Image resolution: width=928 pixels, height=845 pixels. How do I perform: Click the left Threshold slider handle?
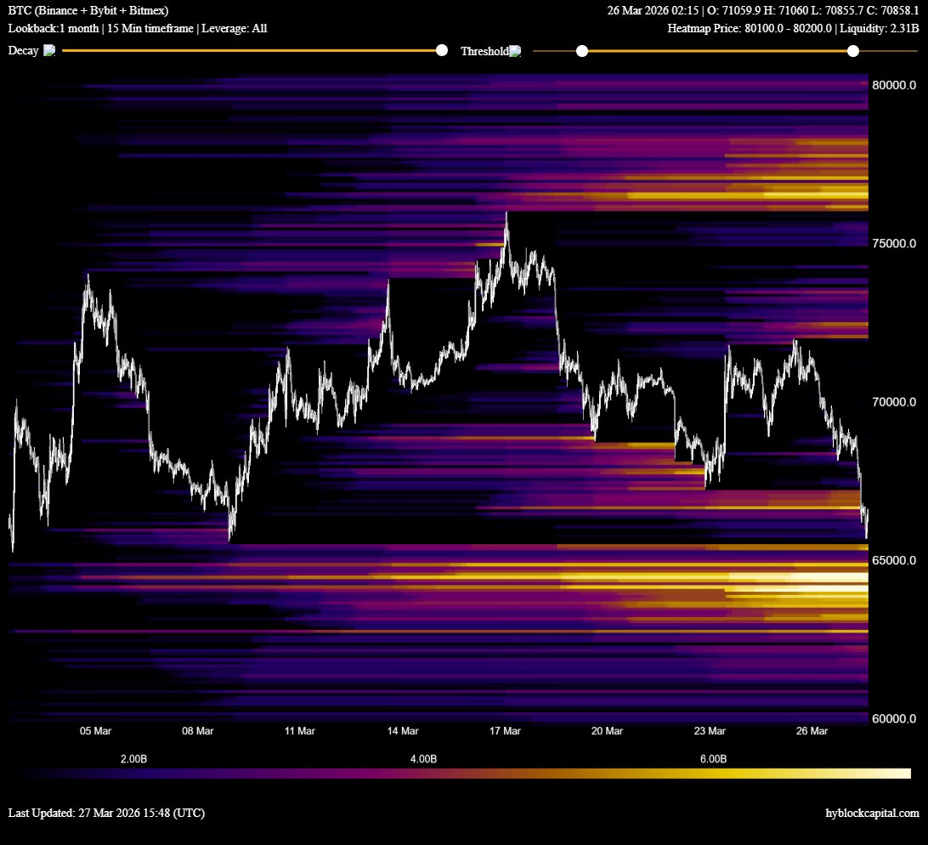click(582, 51)
